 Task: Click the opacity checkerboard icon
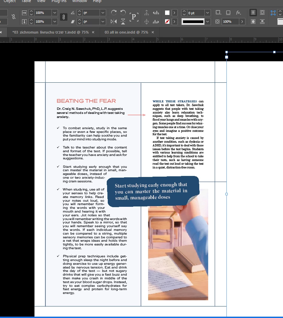[x=217, y=21]
